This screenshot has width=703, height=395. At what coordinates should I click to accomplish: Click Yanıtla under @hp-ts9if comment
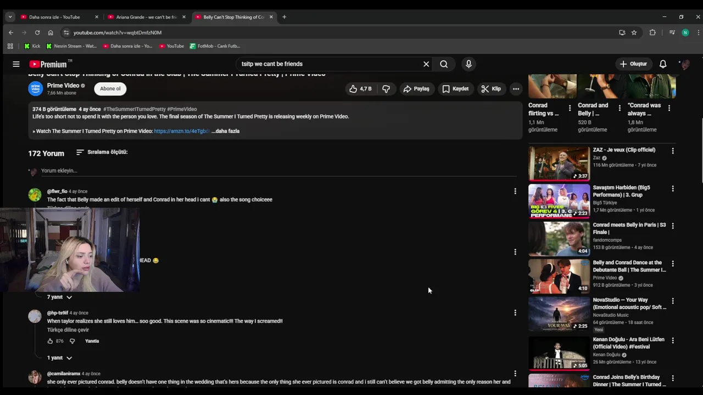[x=92, y=341]
